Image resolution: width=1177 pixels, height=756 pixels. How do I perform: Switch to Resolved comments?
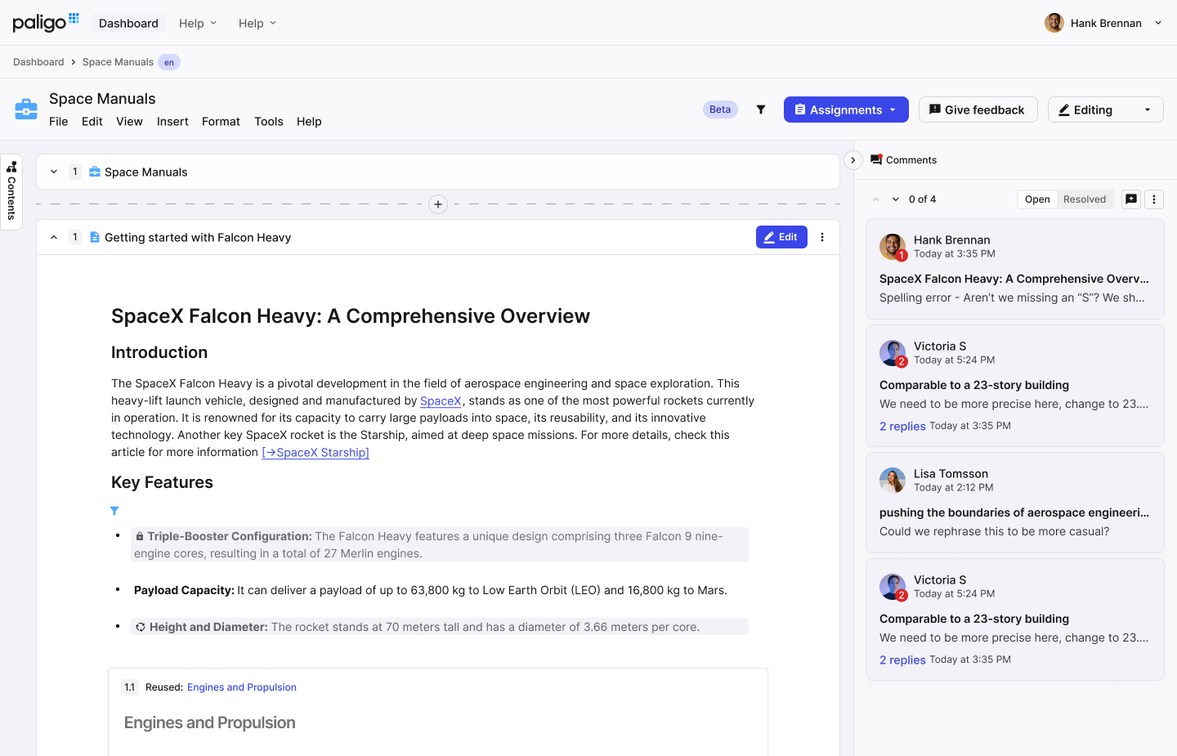[x=1085, y=199]
